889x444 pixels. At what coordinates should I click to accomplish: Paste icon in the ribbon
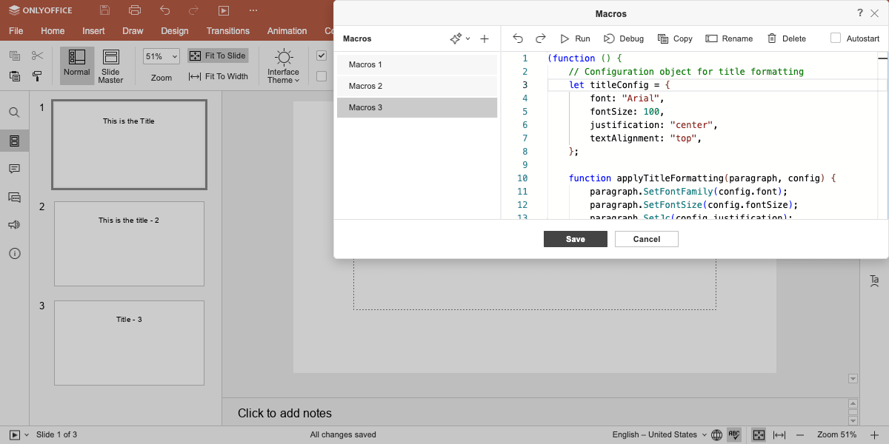coord(15,75)
